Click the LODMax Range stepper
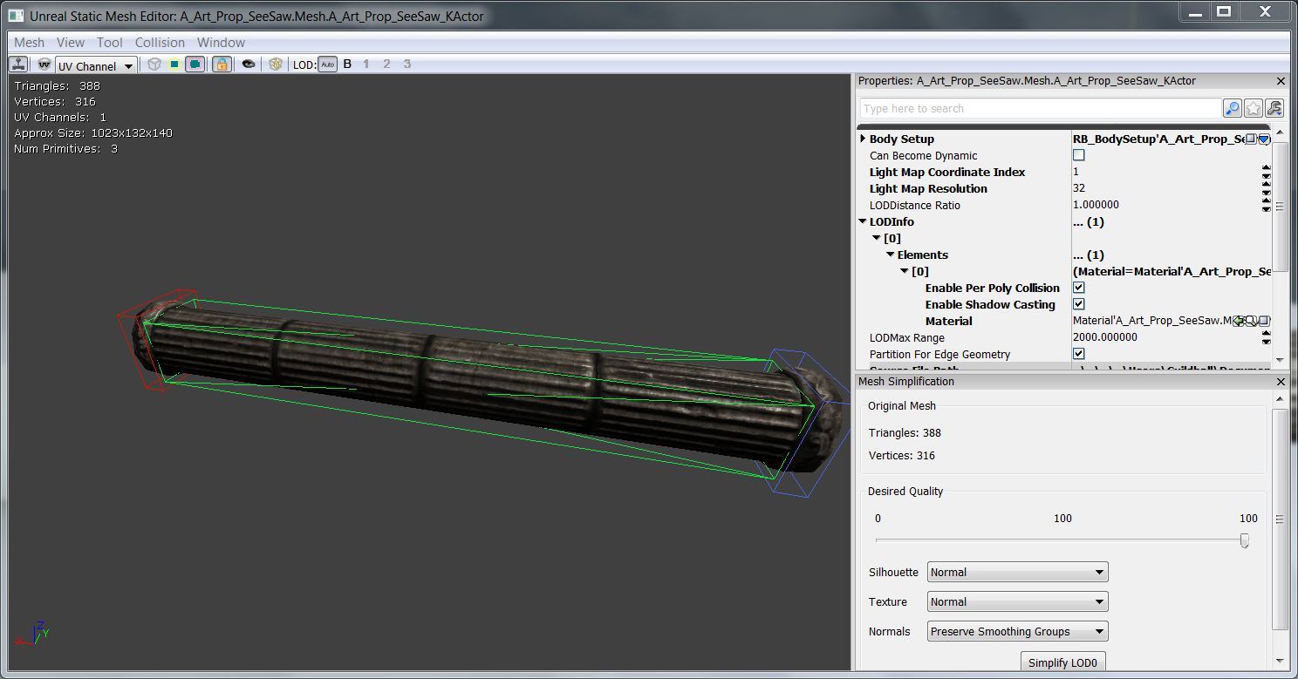1298x679 pixels. (x=1266, y=337)
